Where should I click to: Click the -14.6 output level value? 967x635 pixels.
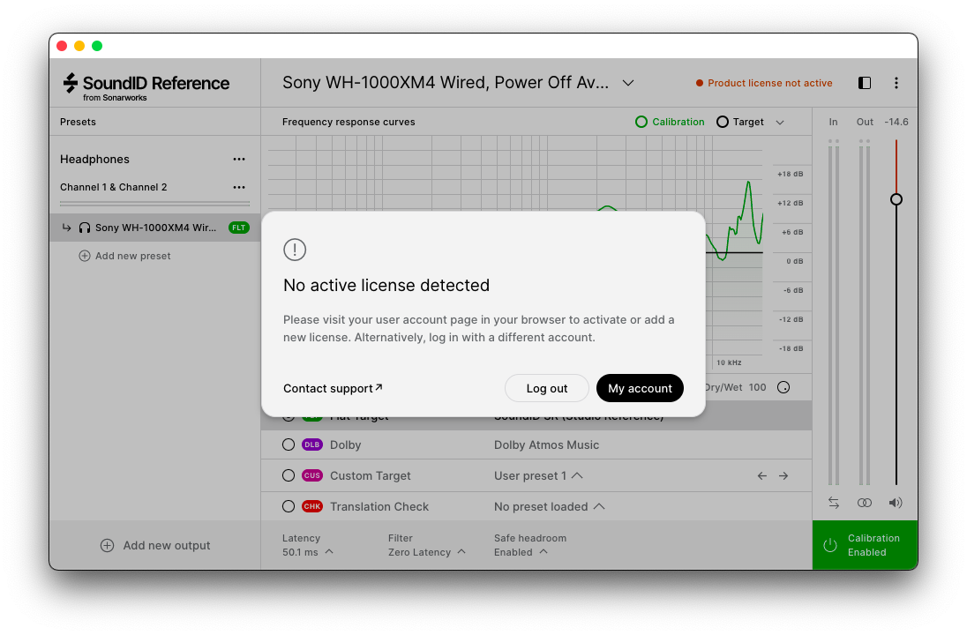pos(896,122)
